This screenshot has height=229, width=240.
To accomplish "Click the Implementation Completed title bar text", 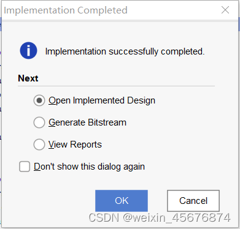I will [66, 10].
